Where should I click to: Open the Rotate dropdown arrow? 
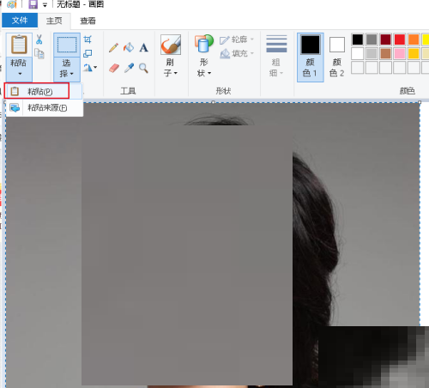(95, 68)
